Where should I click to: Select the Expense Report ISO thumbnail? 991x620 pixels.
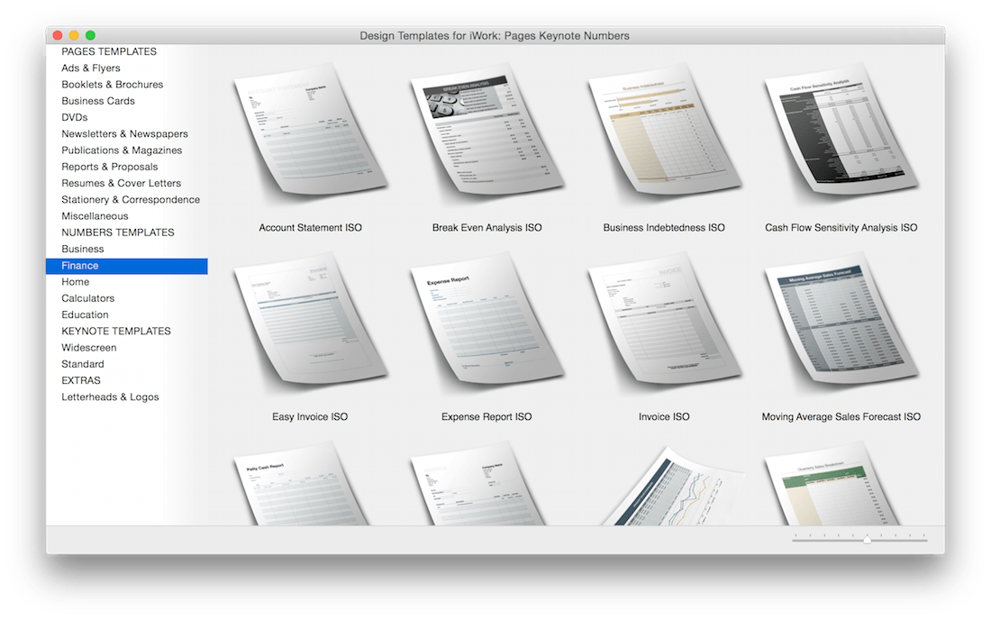tap(487, 319)
